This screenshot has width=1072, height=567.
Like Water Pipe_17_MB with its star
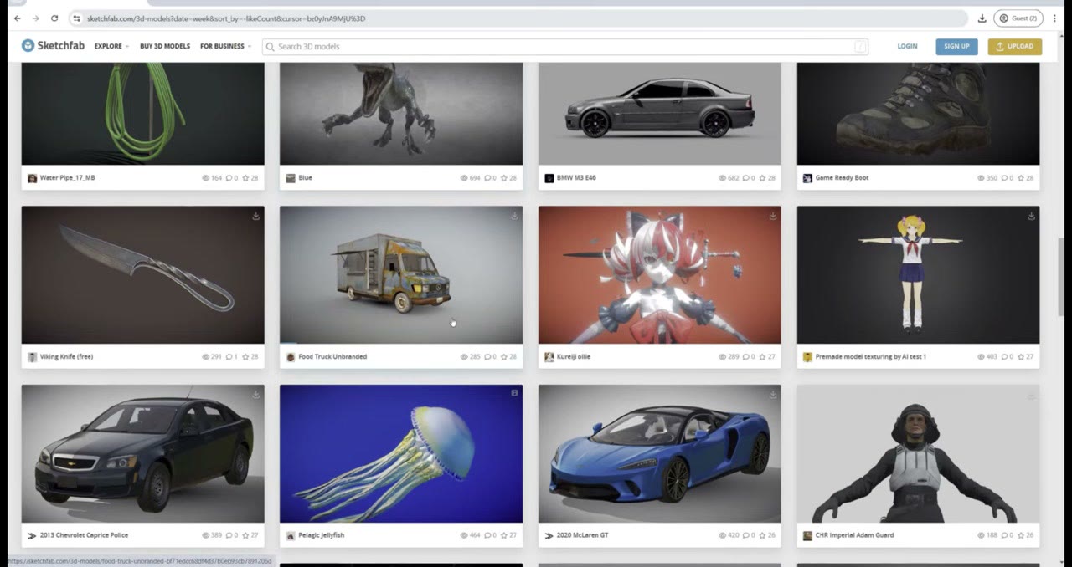[245, 178]
